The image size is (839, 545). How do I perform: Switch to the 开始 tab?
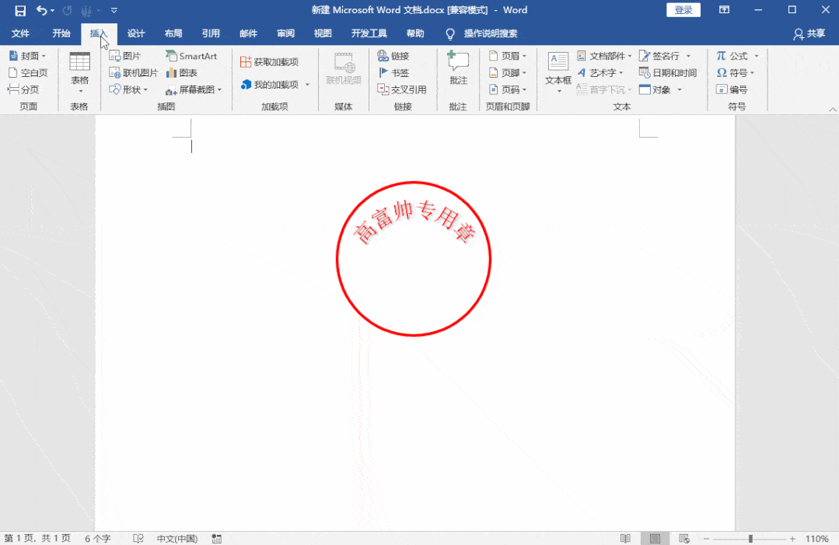point(61,33)
